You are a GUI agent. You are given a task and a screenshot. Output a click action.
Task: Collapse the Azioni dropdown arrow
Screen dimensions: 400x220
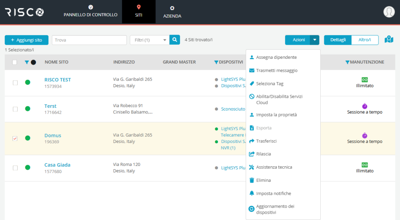[314, 40]
